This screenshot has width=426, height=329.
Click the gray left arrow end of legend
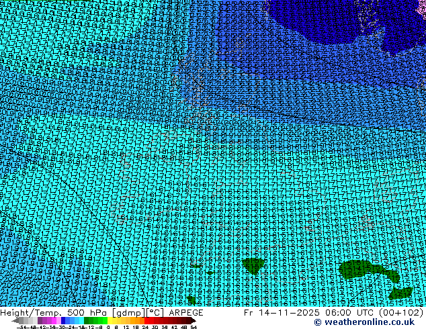pos(15,321)
